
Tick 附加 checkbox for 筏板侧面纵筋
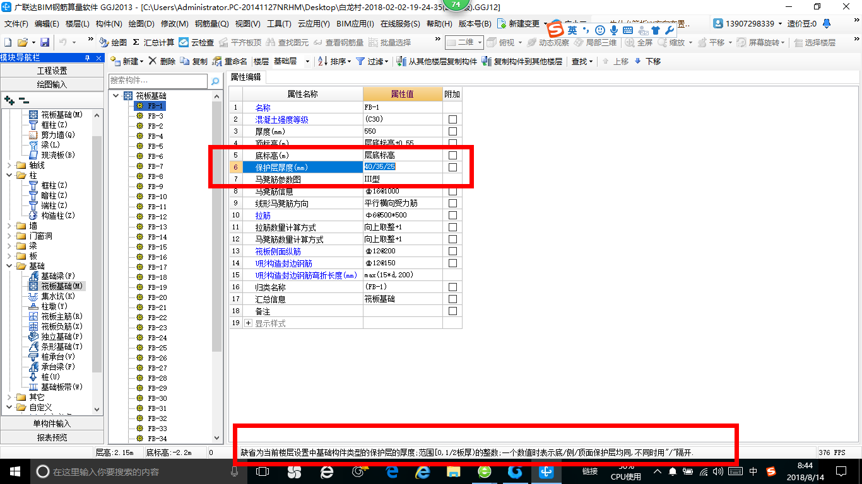[x=452, y=251]
